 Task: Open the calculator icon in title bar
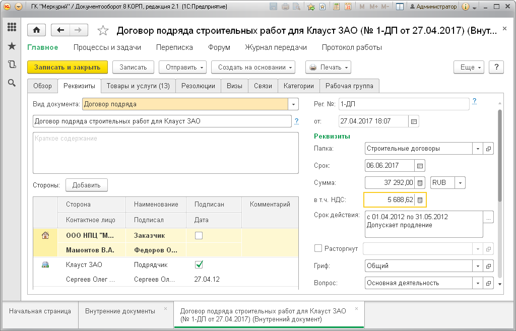[x=336, y=7]
